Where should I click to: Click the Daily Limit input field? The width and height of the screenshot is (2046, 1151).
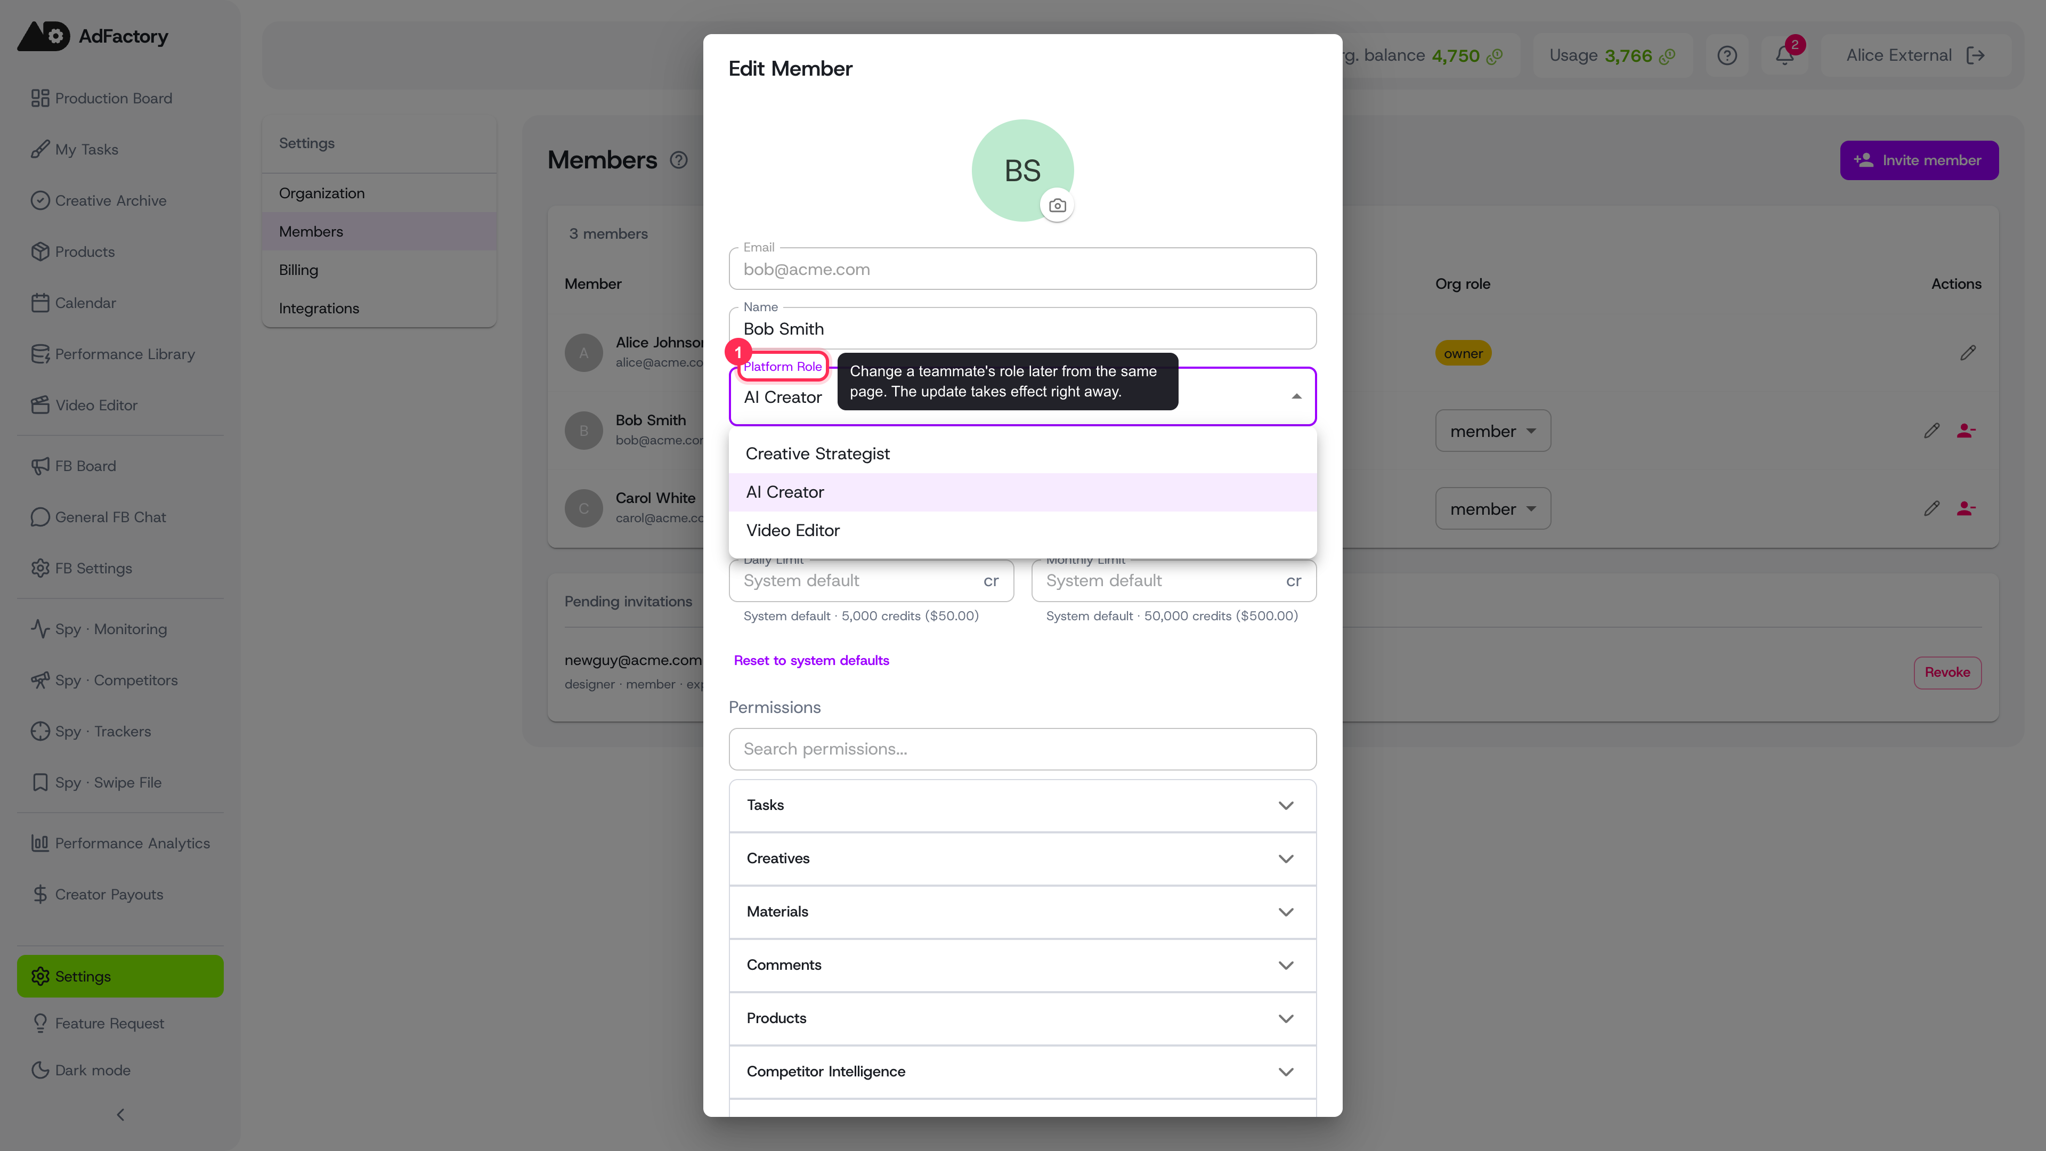(871, 581)
